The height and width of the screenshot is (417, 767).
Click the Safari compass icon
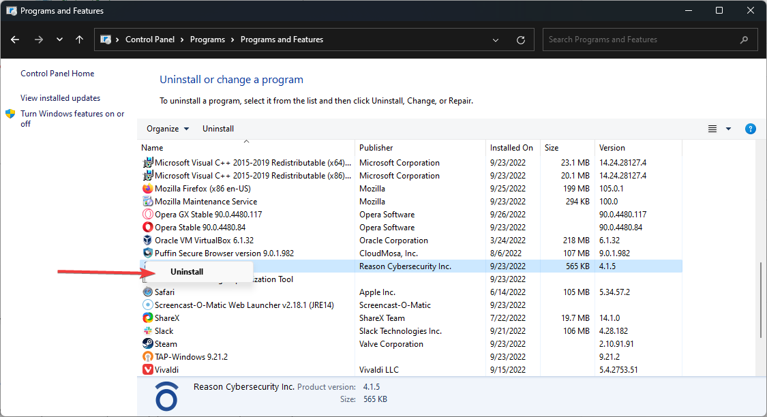(148, 292)
